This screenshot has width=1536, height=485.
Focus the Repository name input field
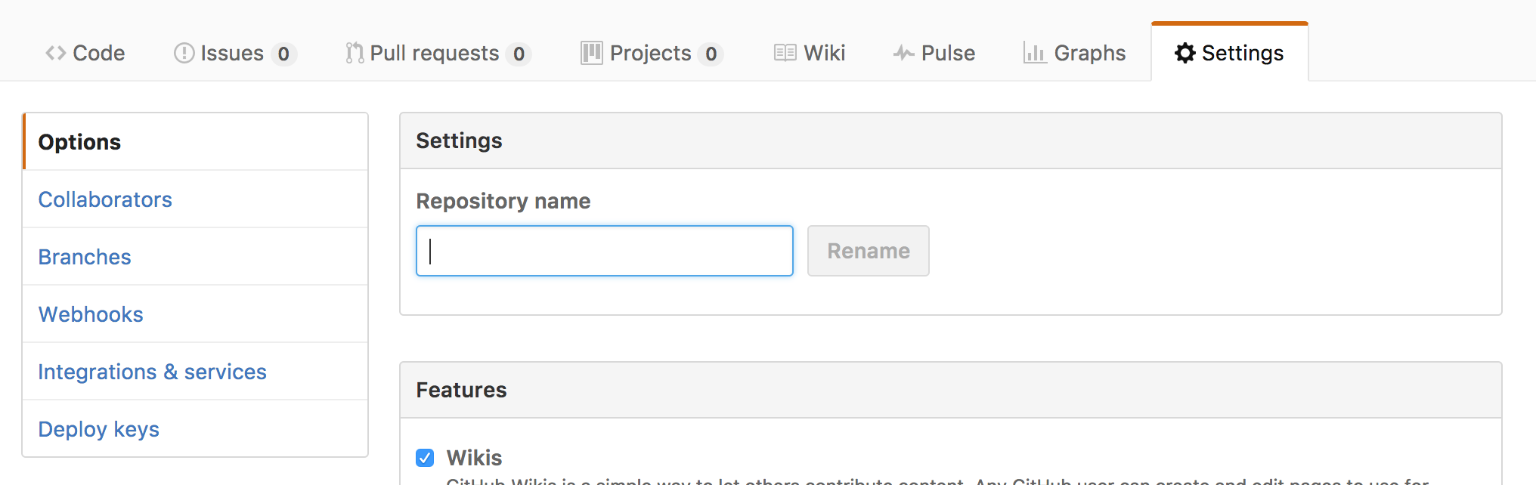click(x=605, y=251)
